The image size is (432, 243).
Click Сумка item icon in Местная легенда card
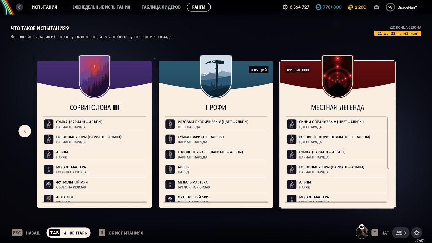[x=292, y=154]
